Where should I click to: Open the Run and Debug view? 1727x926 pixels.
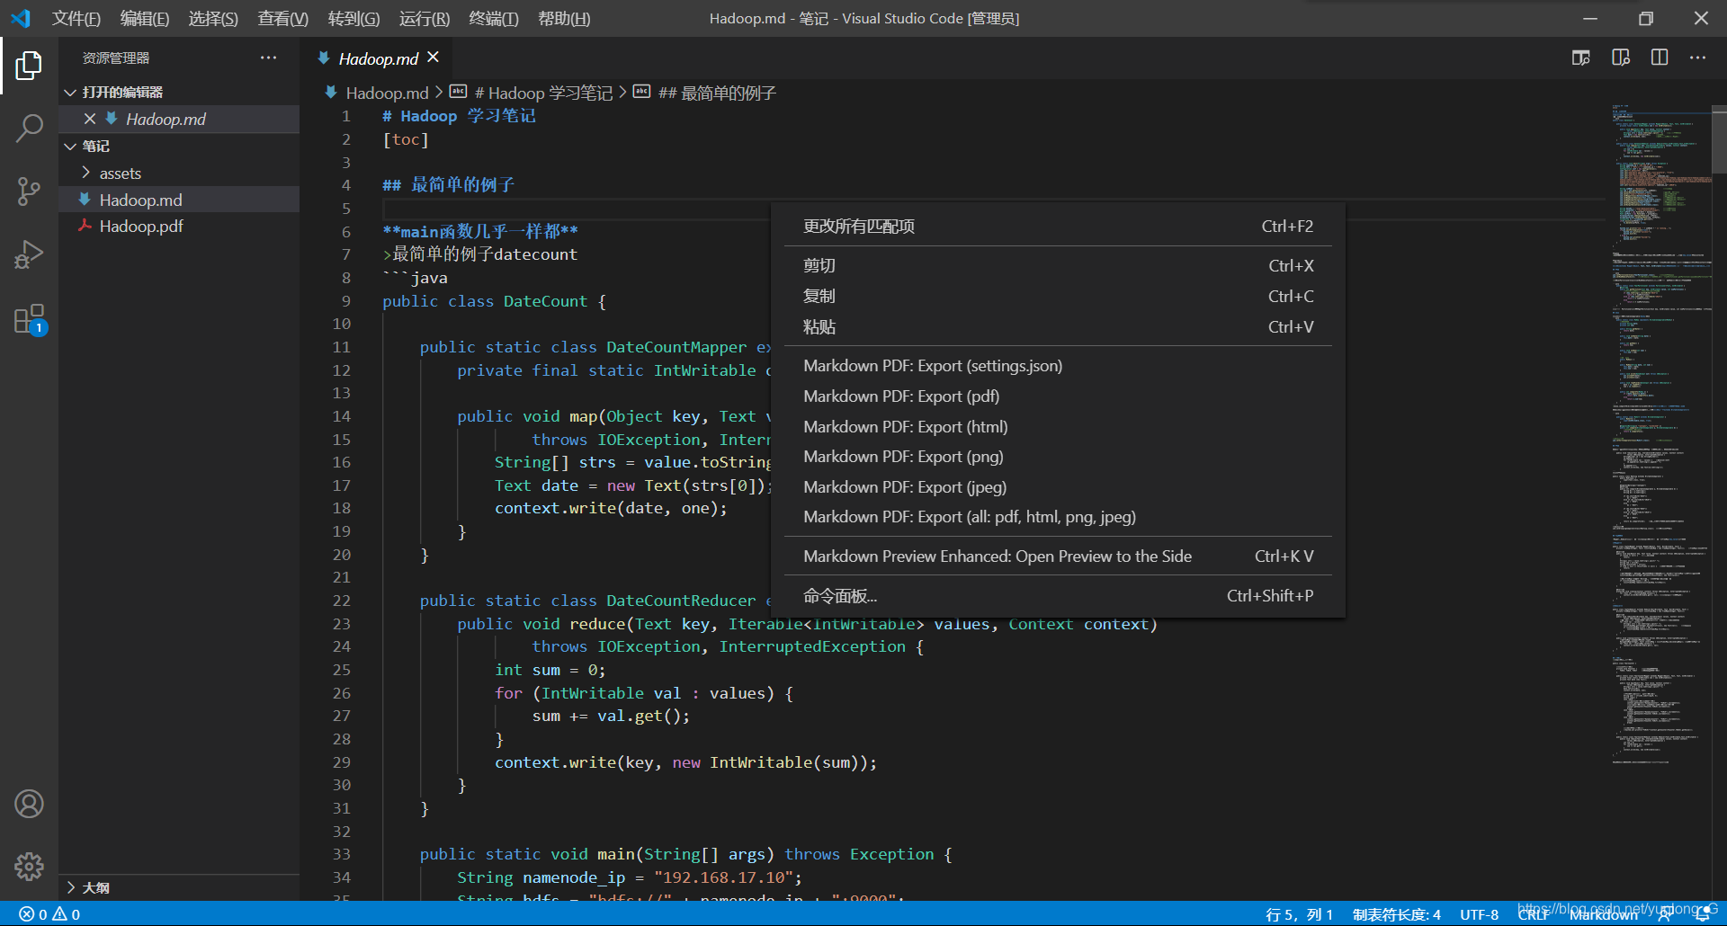pos(29,255)
